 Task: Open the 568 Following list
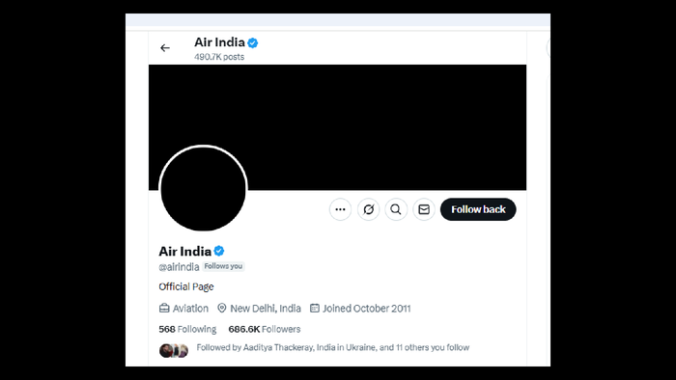[187, 329]
